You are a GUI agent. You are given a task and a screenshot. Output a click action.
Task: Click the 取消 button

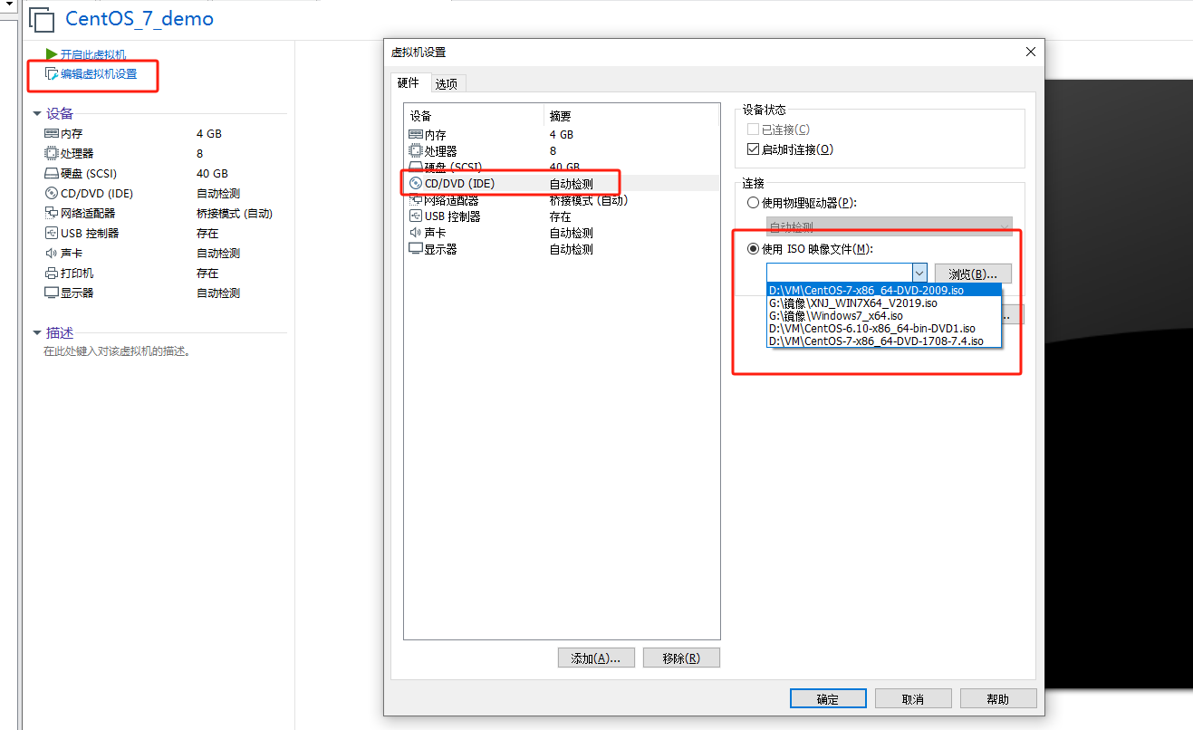tap(913, 698)
